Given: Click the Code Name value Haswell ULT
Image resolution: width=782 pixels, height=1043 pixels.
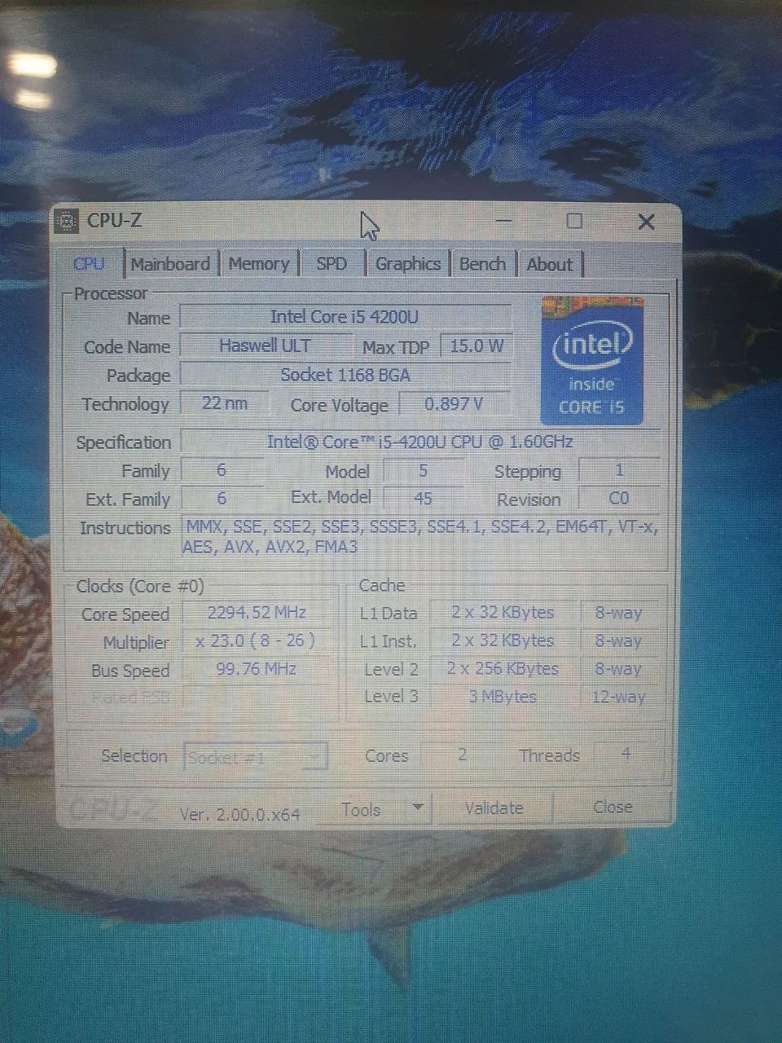Looking at the screenshot, I should click(x=266, y=345).
